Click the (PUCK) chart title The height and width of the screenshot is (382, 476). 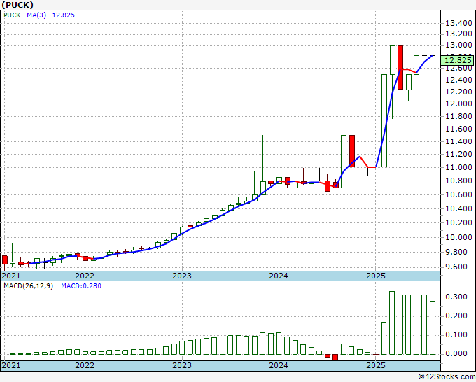point(17,5)
